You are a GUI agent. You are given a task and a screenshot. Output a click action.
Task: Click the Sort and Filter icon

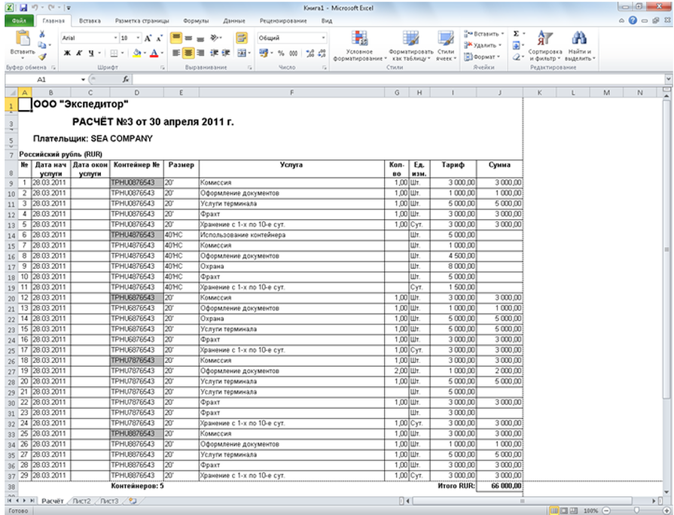(x=545, y=38)
